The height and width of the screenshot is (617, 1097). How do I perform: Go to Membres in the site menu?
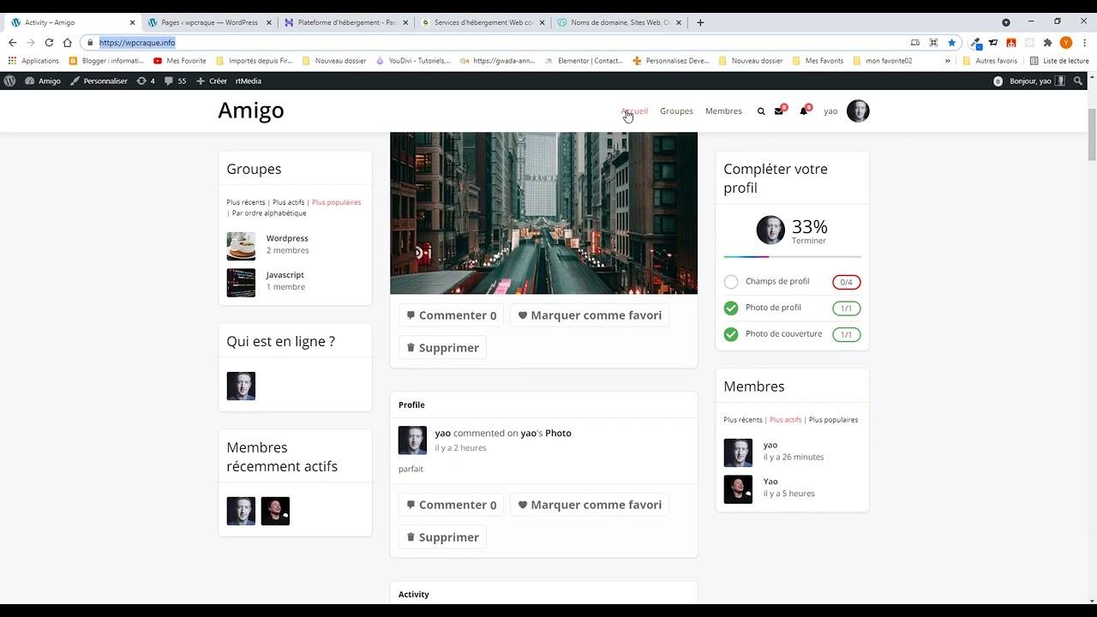[723, 111]
